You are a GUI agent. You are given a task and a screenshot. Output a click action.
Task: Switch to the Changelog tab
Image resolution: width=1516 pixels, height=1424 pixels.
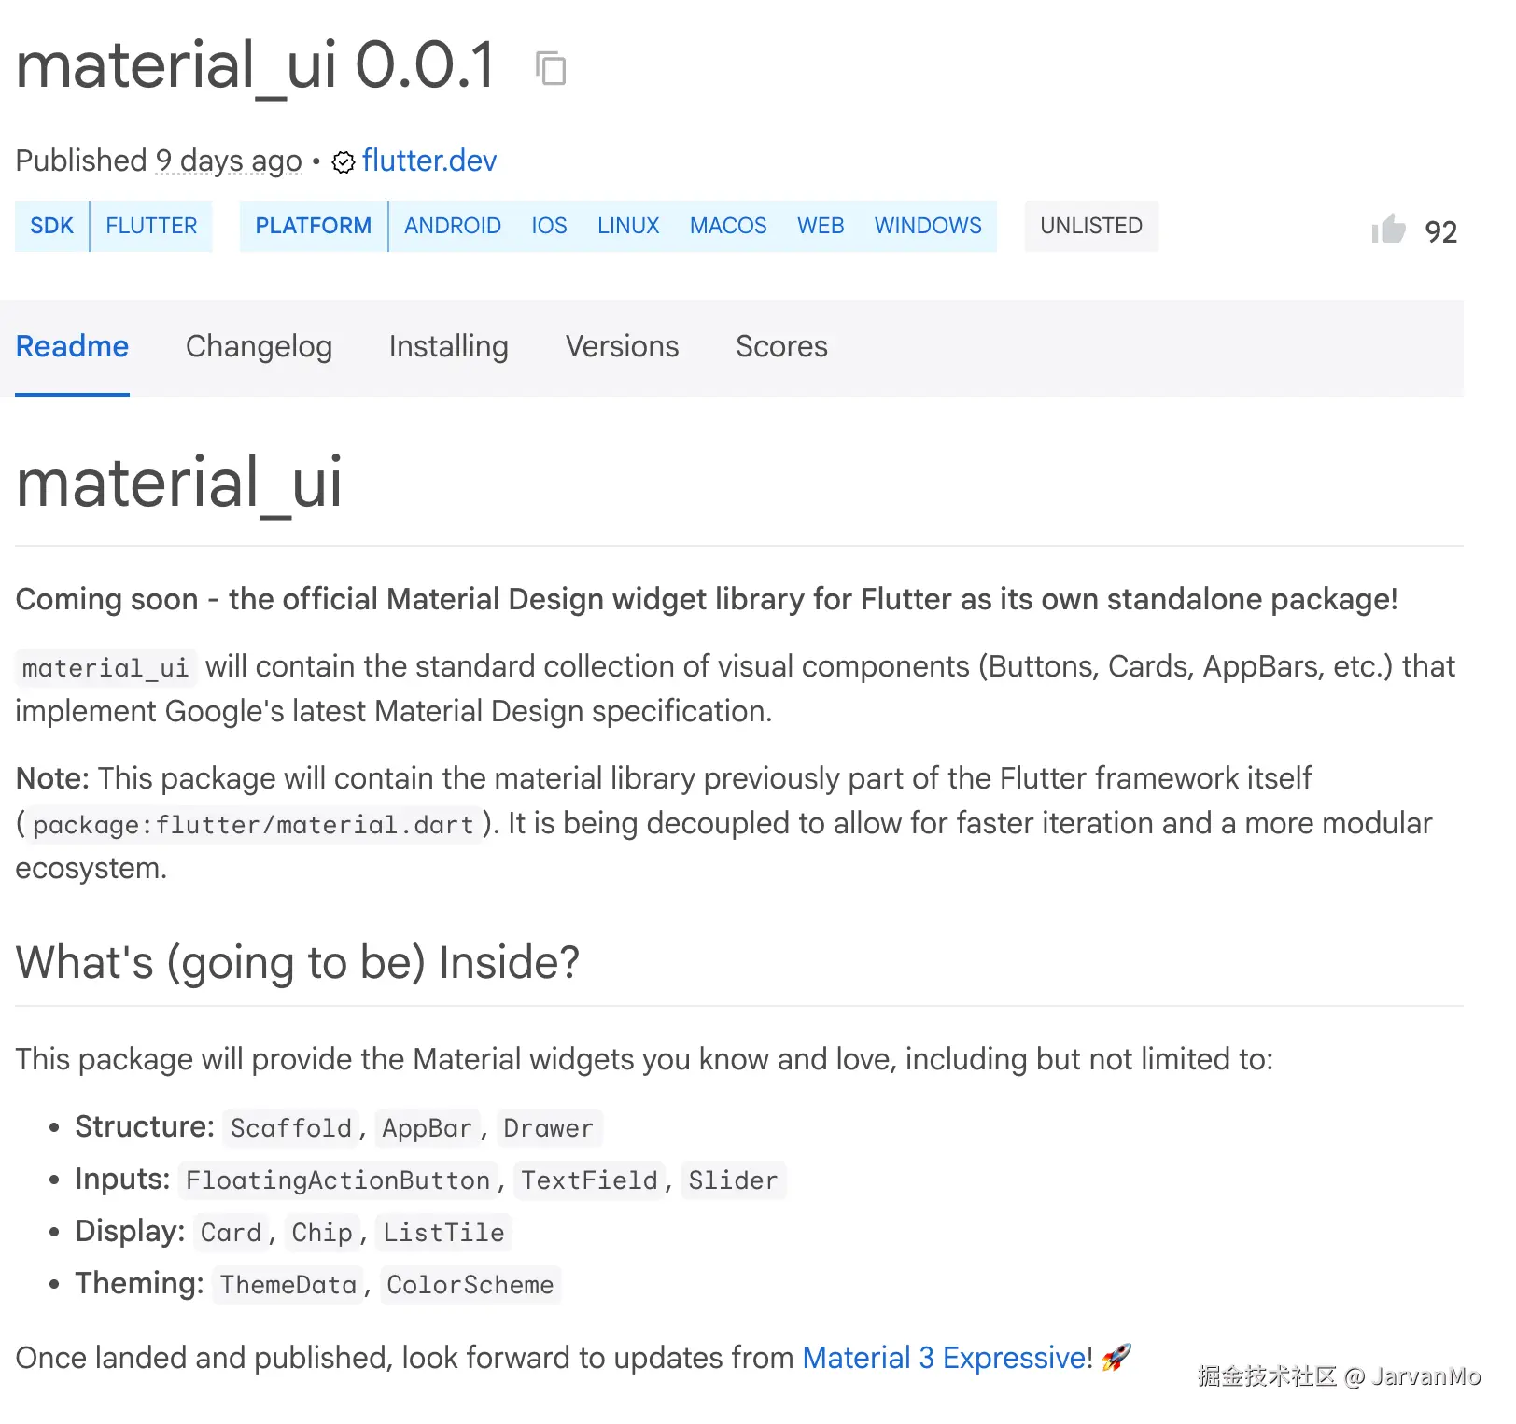tap(259, 346)
